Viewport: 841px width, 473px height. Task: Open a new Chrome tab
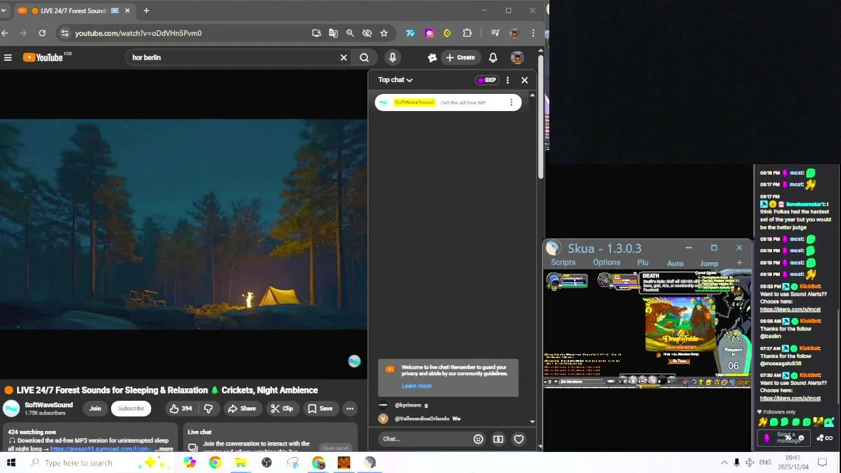[146, 11]
